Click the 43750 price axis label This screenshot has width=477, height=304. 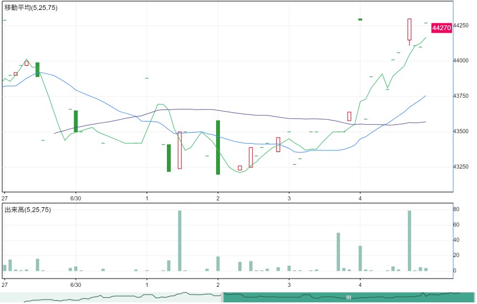[461, 96]
